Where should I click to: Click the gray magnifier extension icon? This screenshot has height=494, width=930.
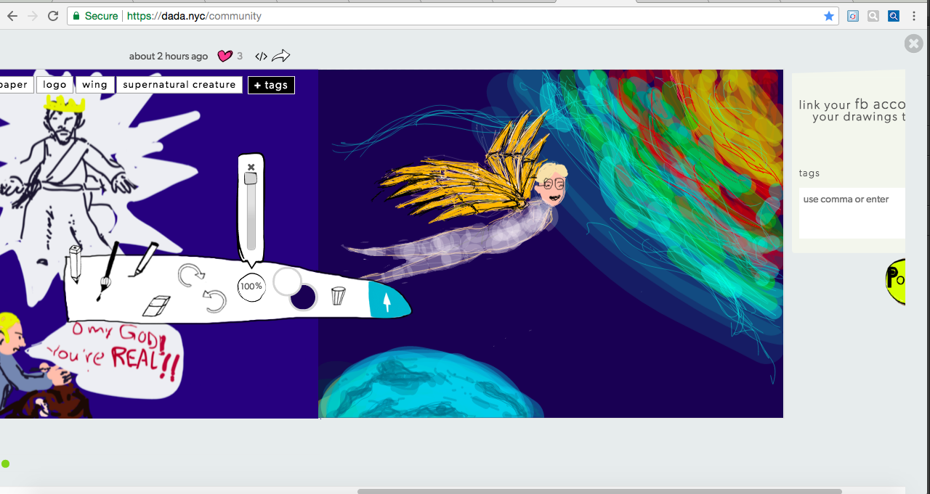(873, 16)
